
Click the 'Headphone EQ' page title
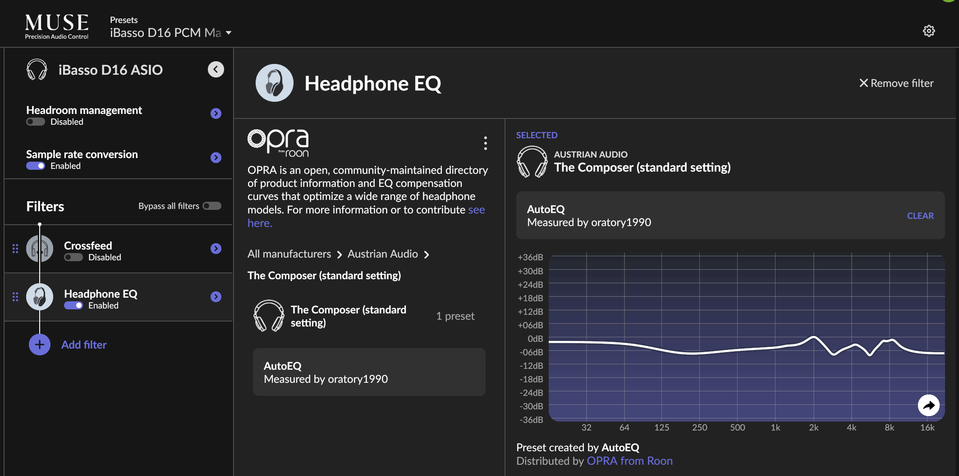click(373, 83)
